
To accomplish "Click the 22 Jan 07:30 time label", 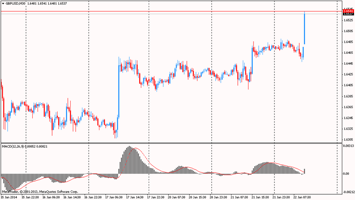I will pos(302,197).
